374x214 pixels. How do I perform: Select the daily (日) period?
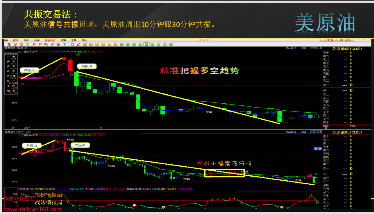(x=91, y=44)
